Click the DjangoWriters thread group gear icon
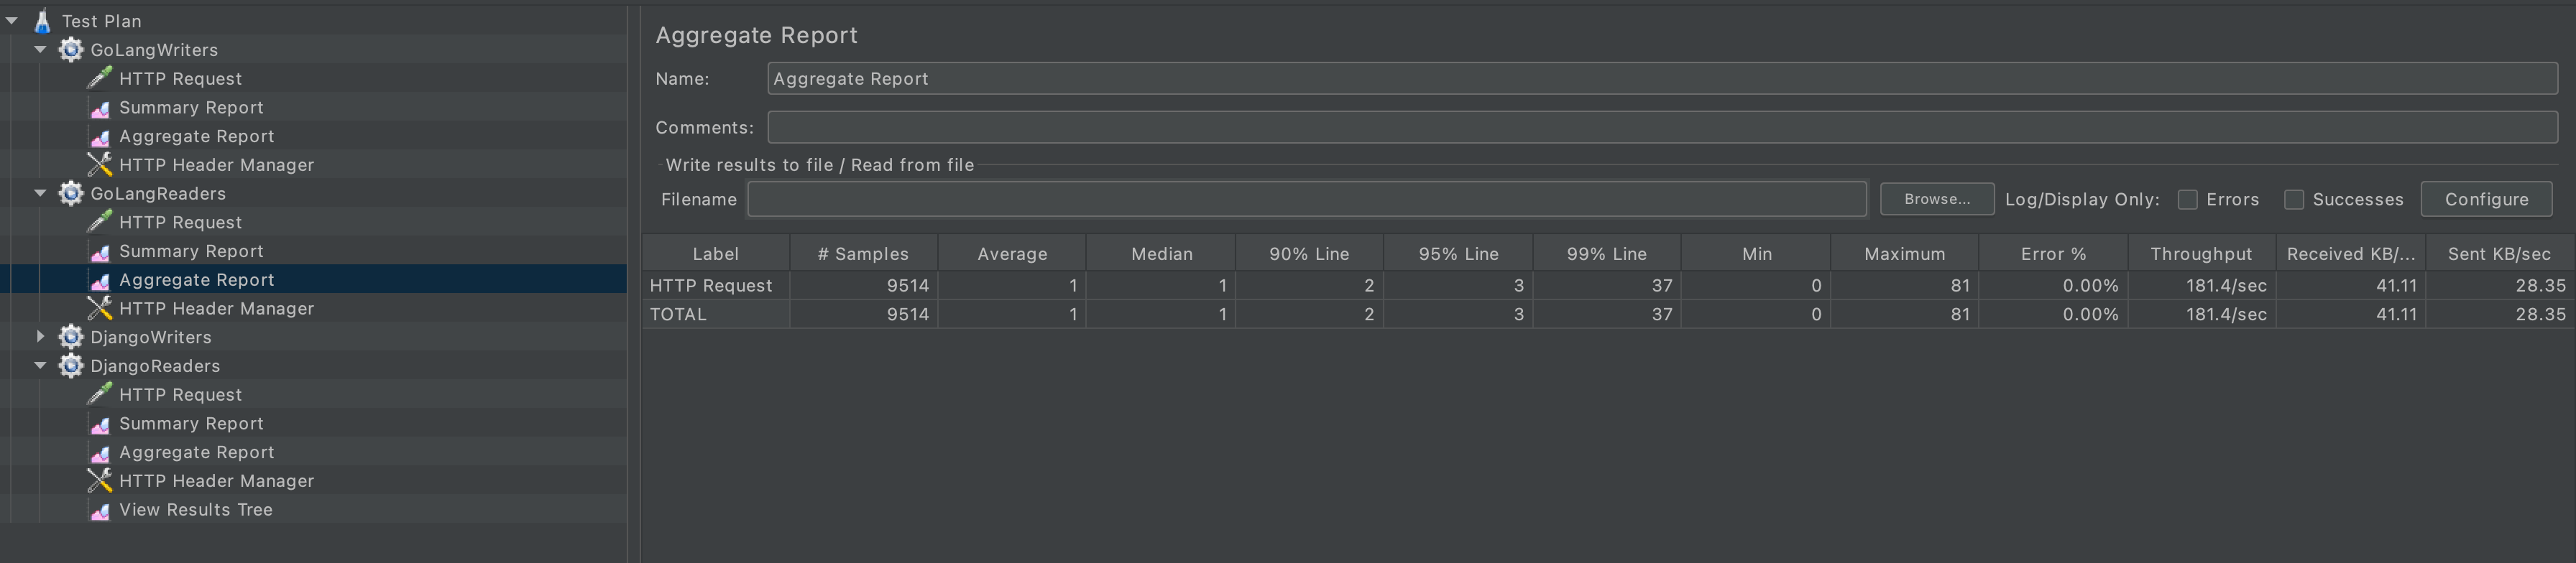 click(70, 338)
